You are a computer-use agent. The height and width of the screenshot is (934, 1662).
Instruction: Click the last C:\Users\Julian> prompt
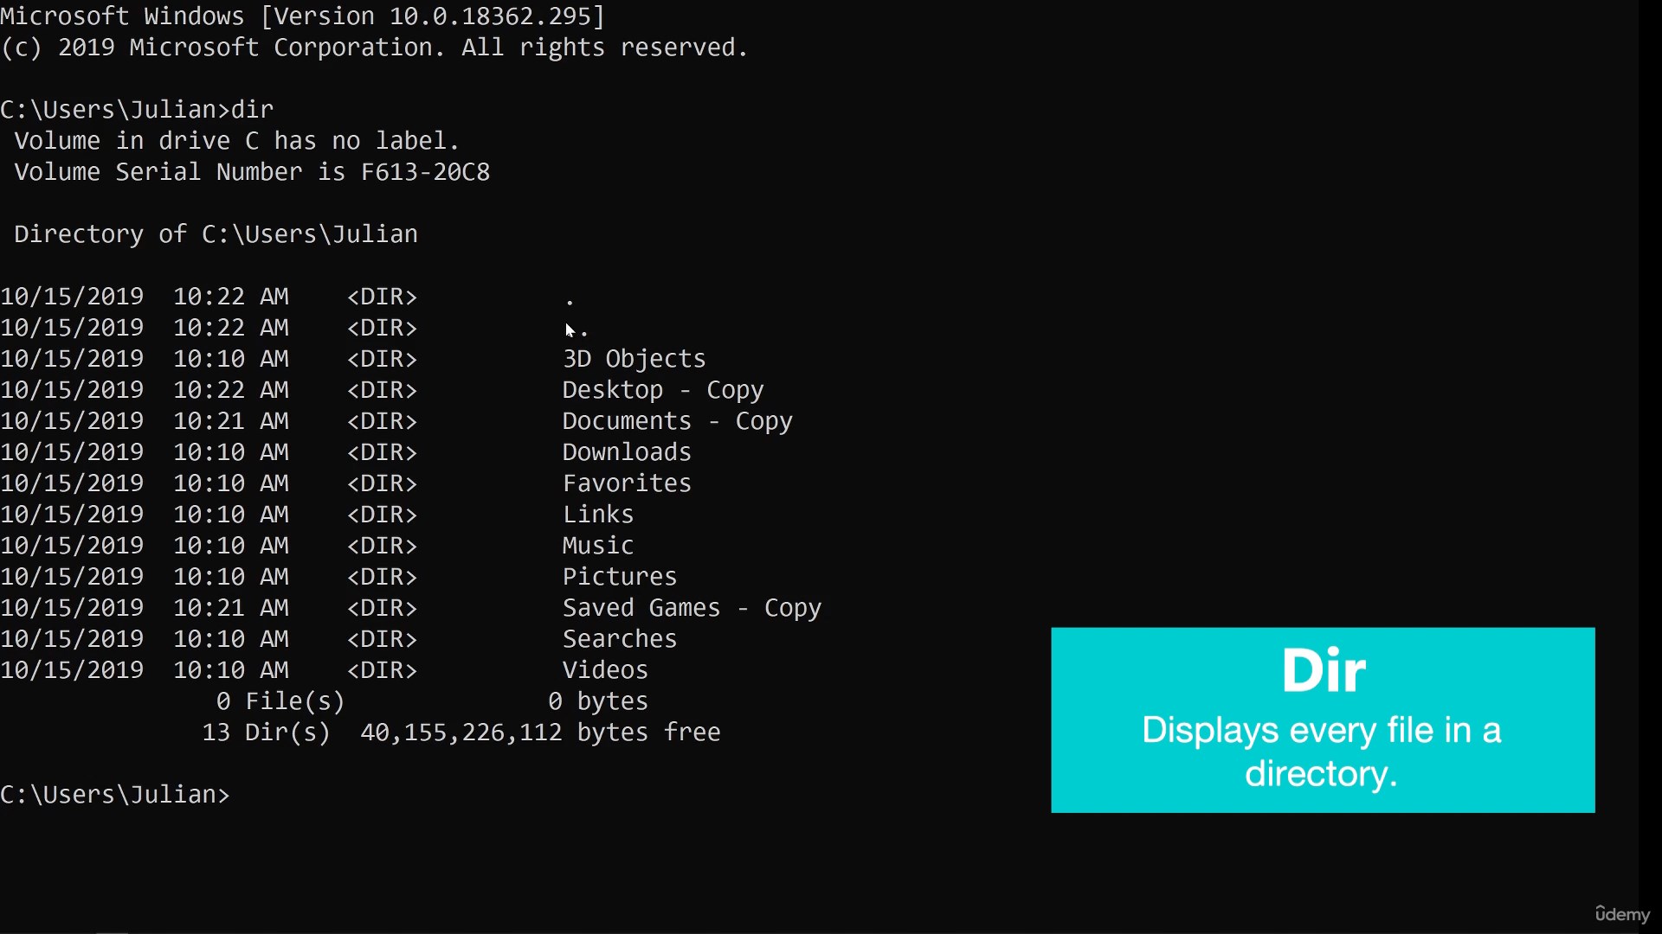pyautogui.click(x=115, y=795)
